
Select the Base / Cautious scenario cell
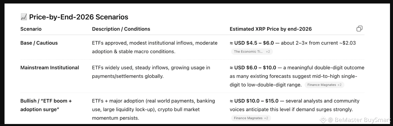(x=39, y=43)
